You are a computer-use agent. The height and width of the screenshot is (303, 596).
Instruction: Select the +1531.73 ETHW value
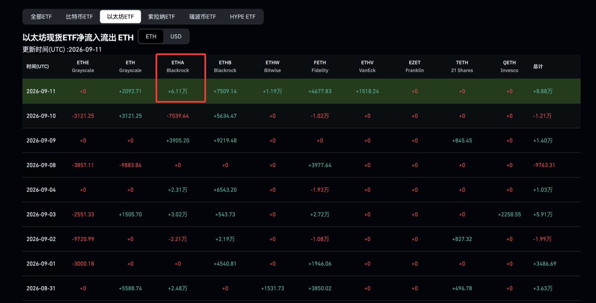(x=273, y=288)
